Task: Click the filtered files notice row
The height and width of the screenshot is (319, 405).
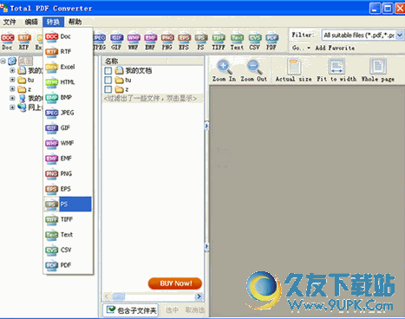Action: coord(153,99)
